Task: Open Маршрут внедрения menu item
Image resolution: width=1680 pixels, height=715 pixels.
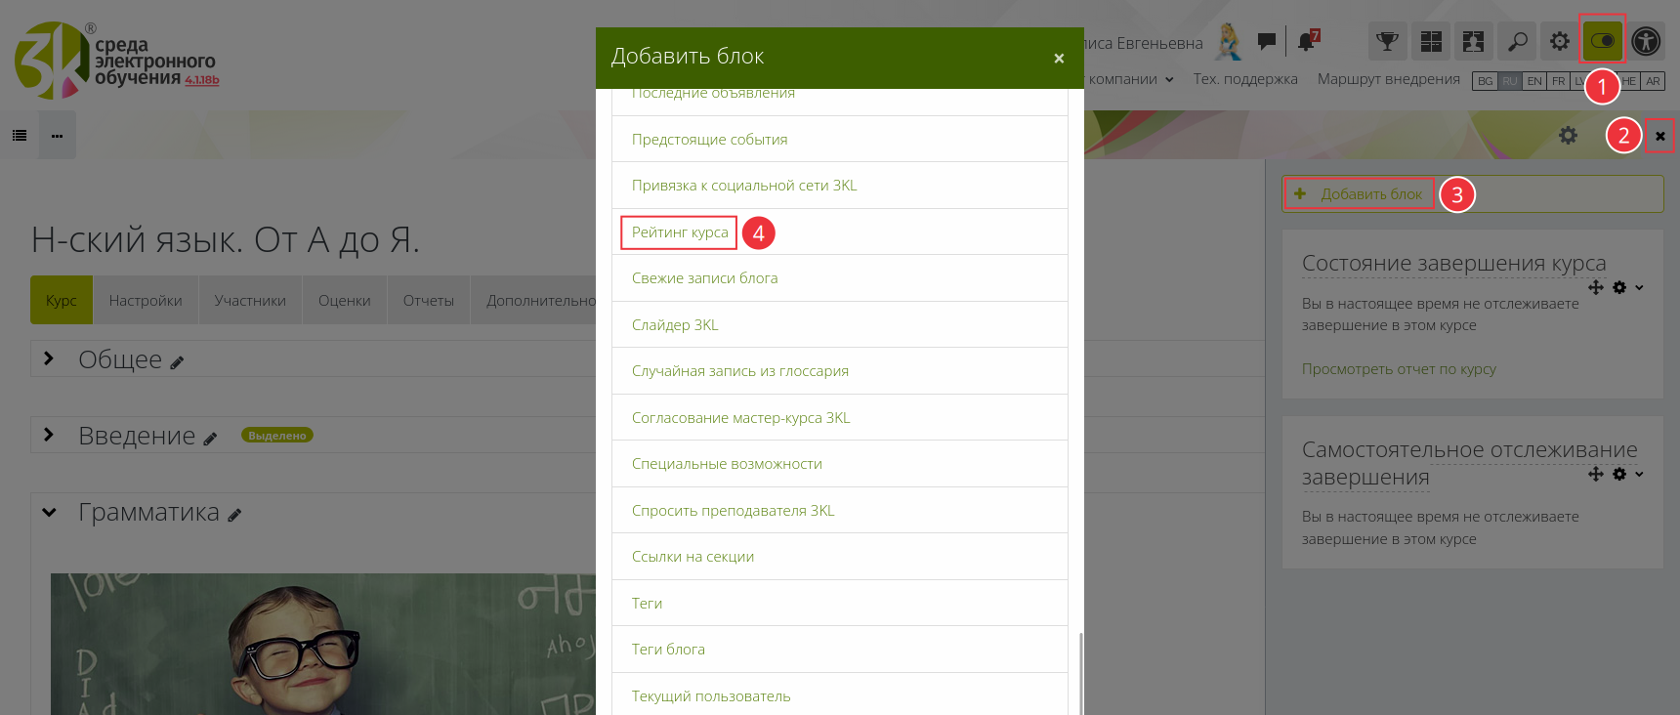Action: (x=1388, y=79)
